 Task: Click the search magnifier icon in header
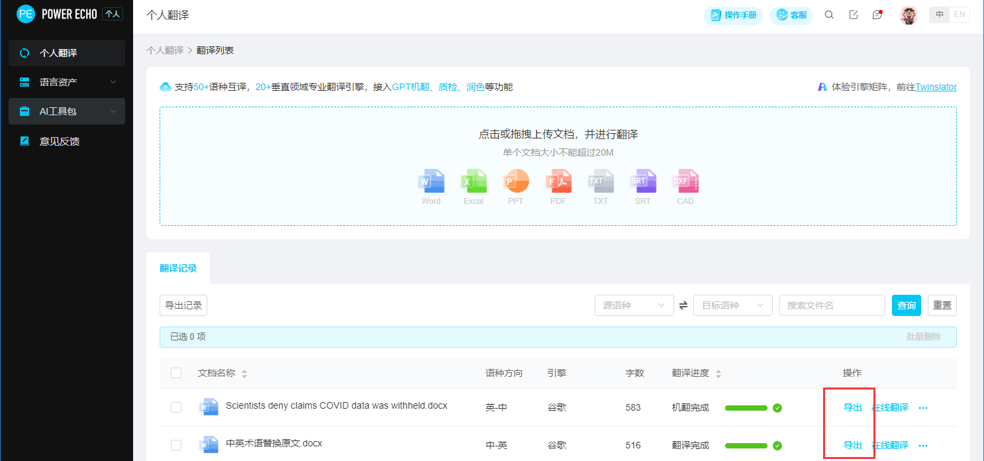(x=829, y=15)
